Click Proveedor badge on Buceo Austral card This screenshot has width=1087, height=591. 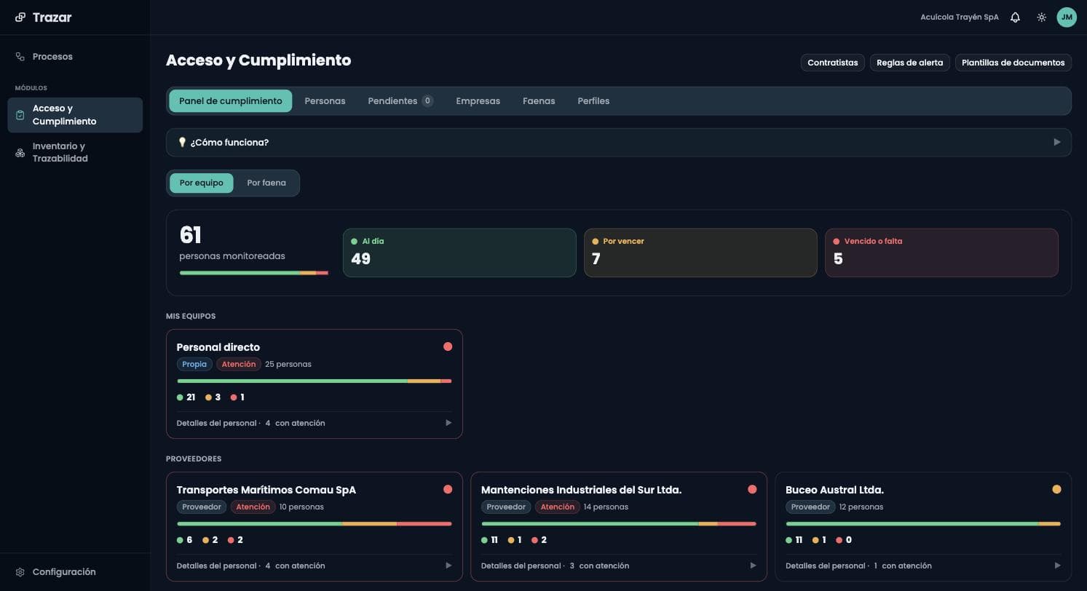(x=810, y=507)
